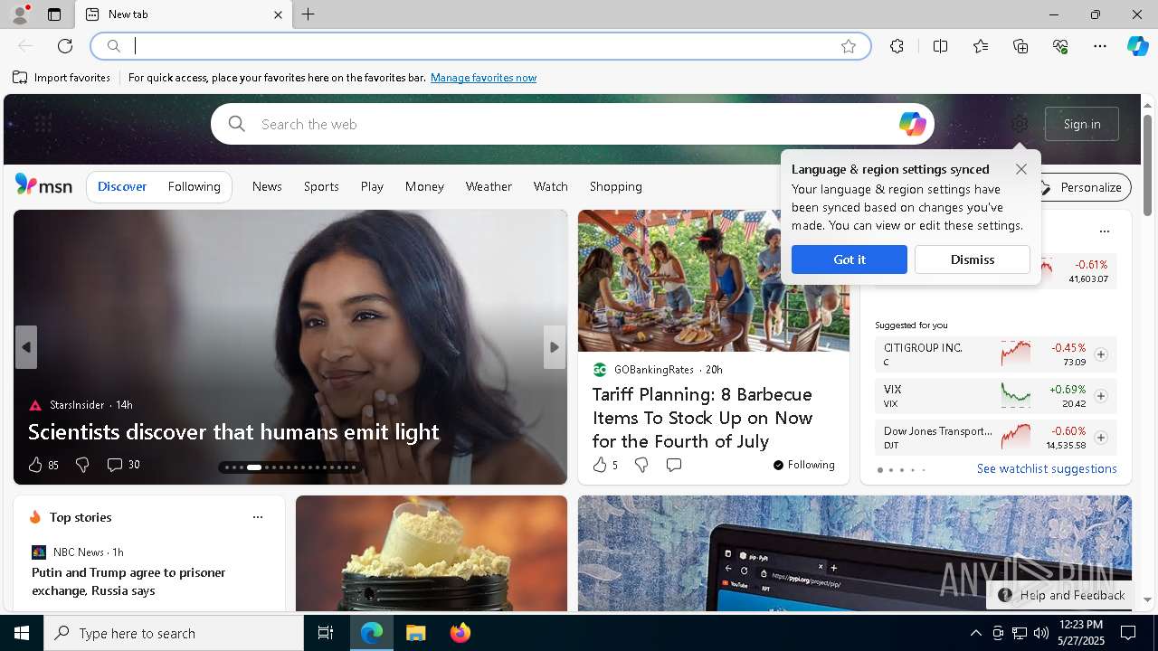Show next story in carousel
Viewport: 1158px width, 651px height.
click(555, 347)
